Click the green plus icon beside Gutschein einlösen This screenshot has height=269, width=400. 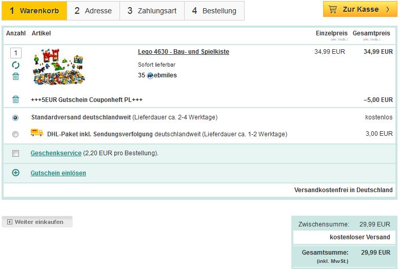tap(16, 173)
